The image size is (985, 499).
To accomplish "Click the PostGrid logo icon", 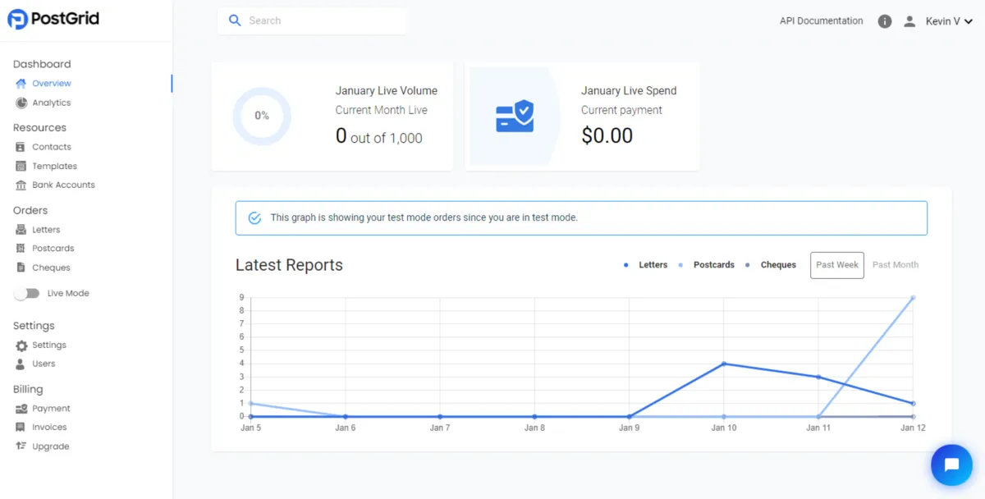I will (17, 19).
